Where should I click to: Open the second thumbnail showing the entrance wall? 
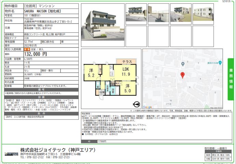tap(158, 14)
